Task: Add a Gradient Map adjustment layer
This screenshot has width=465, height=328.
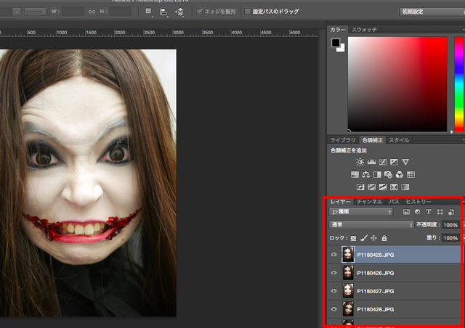Action: click(405, 187)
